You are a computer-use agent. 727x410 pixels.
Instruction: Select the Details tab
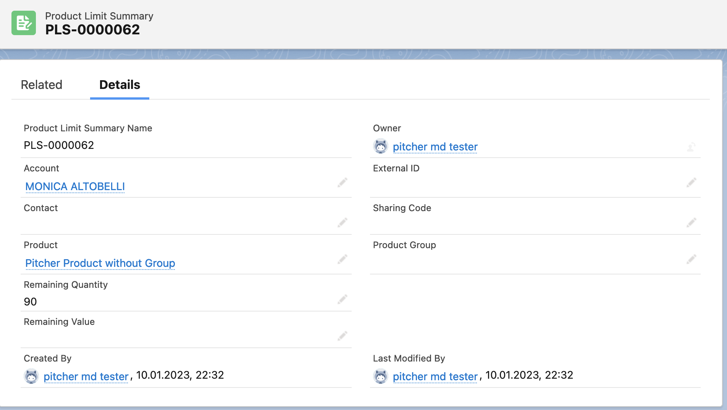point(120,85)
